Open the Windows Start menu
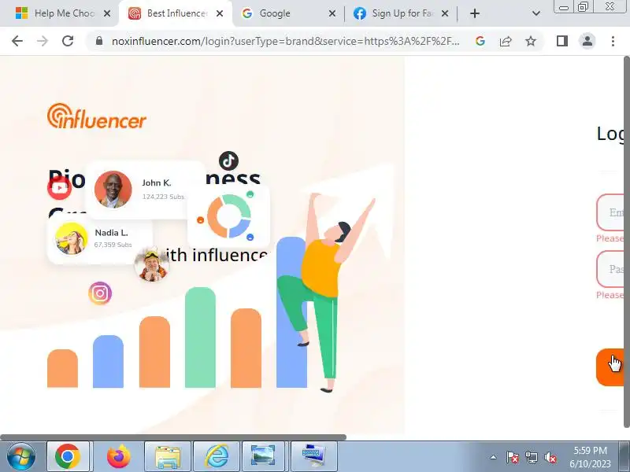 click(x=20, y=456)
